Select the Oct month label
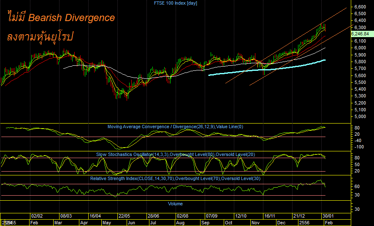The width and height of the screenshot is (374, 226). [x=228, y=223]
